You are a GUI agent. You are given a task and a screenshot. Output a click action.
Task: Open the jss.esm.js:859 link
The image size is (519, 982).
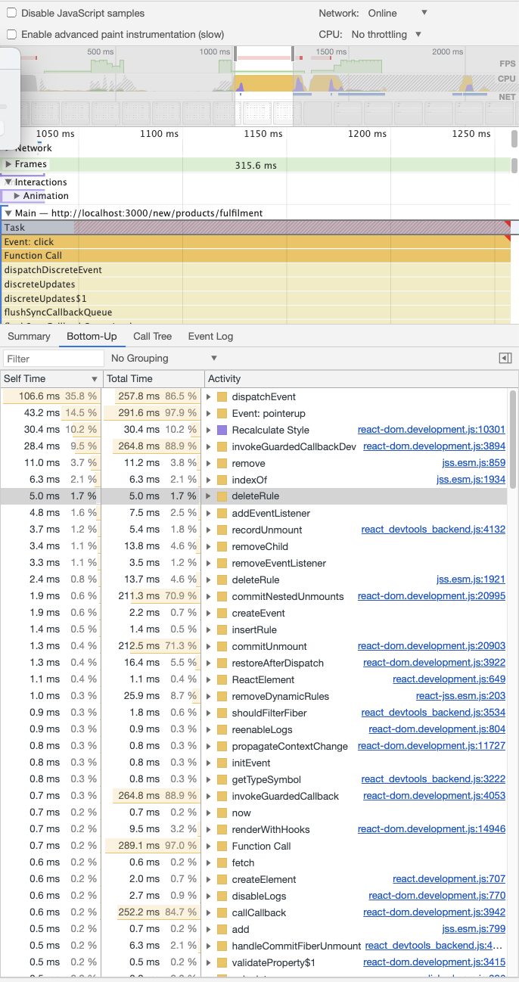(473, 462)
